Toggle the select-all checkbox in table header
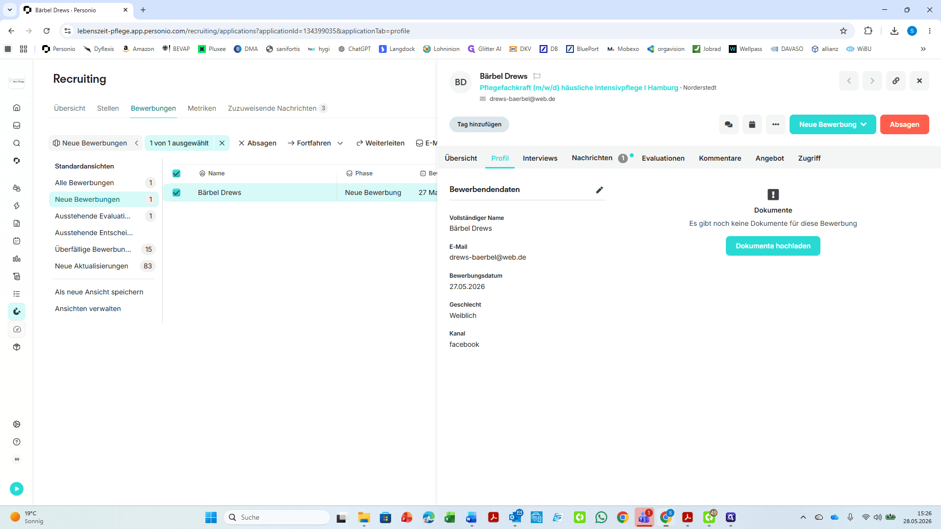This screenshot has width=941, height=529. click(x=176, y=173)
